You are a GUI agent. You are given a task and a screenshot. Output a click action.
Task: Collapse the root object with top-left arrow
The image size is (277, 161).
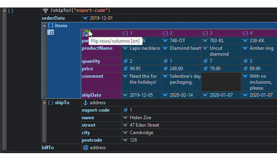pyautogui.click(x=4, y=10)
